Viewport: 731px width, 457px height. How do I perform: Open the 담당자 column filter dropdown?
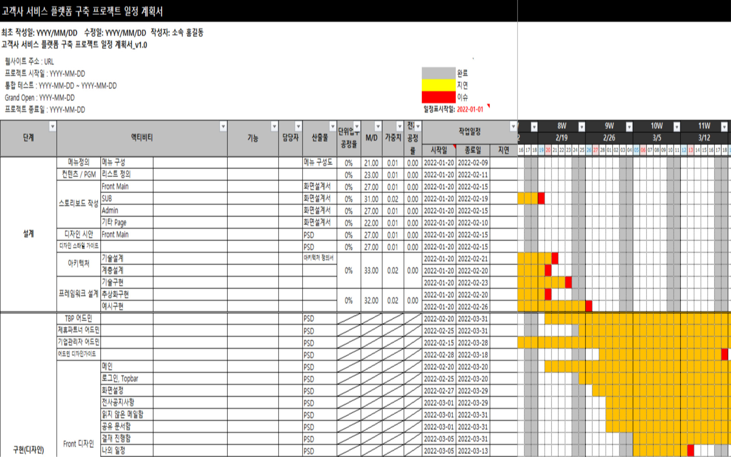coord(298,126)
